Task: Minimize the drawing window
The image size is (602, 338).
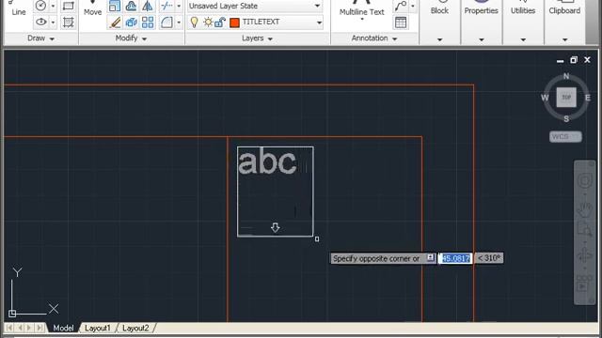Action: tap(561, 60)
